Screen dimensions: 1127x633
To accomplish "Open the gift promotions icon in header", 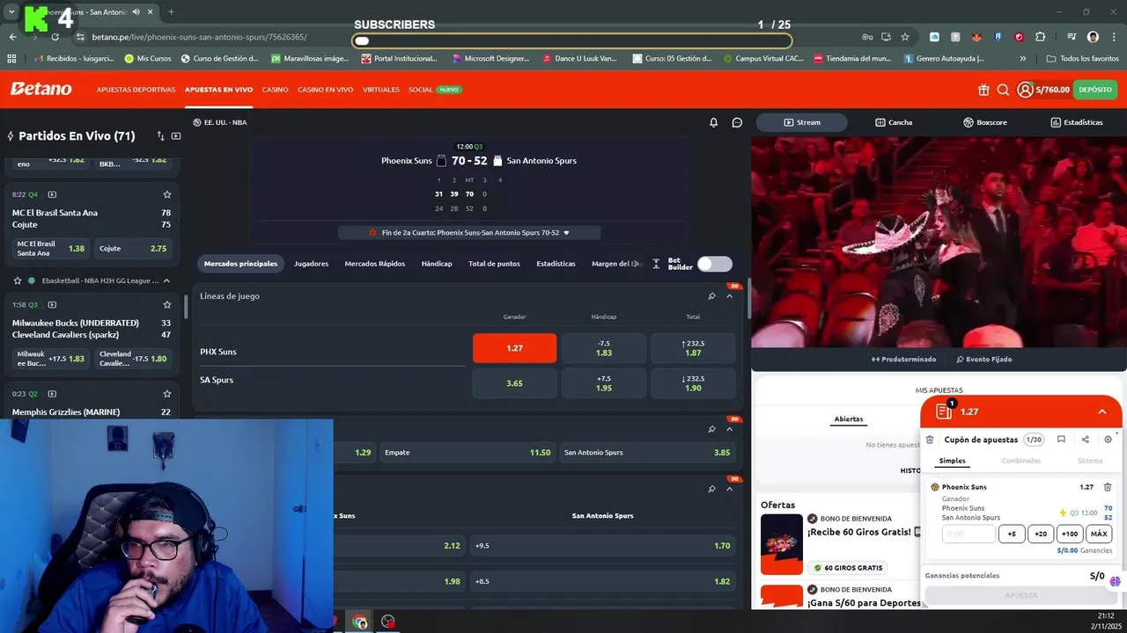I will [983, 90].
